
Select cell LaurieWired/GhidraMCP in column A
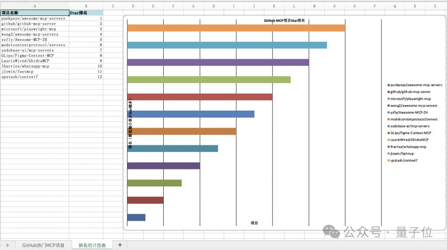click(34, 61)
